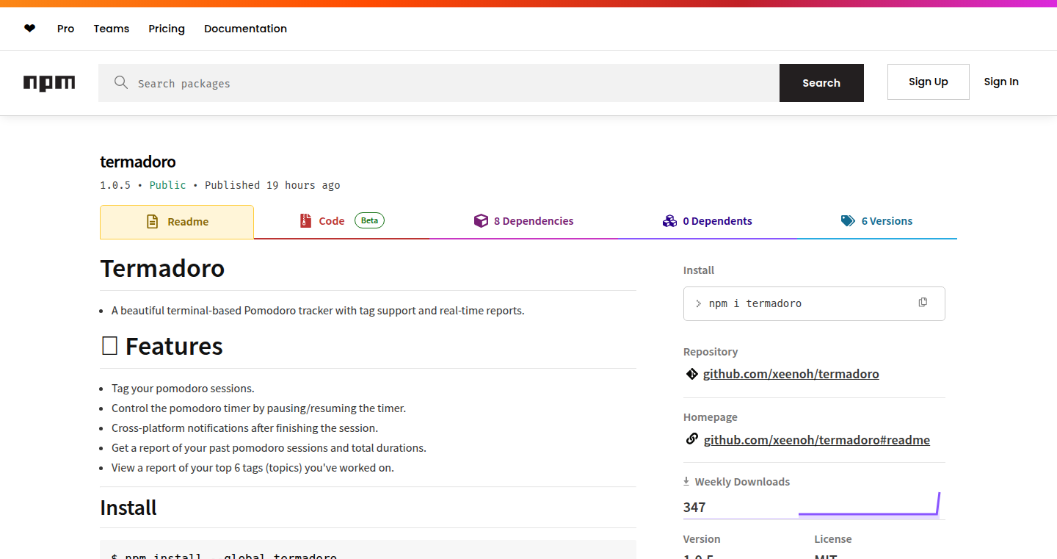Click the chain link icon next to Homepage URL
Viewport: 1057px width, 559px height.
coord(691,439)
